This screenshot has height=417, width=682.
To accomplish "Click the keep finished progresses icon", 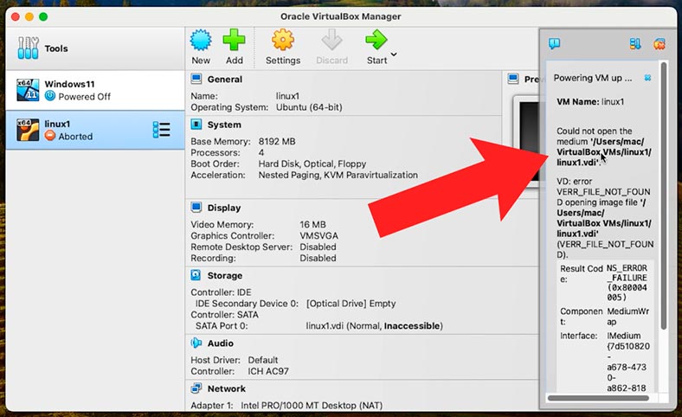I will pyautogui.click(x=635, y=43).
